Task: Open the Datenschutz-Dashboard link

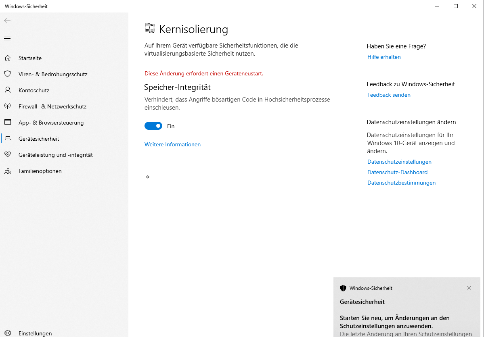Action: point(397,172)
